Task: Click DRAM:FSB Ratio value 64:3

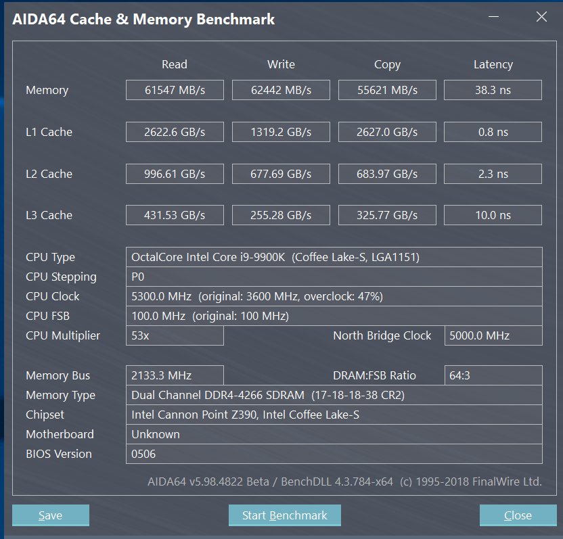Action: point(494,375)
